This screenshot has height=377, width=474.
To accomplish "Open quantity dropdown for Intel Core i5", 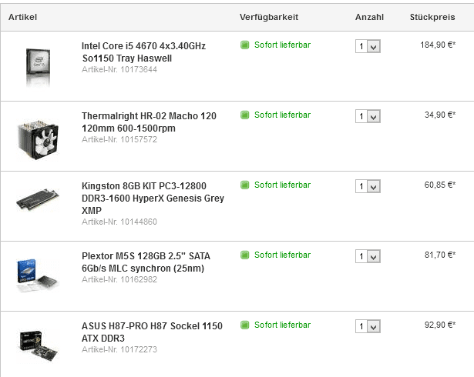I will (x=368, y=47).
